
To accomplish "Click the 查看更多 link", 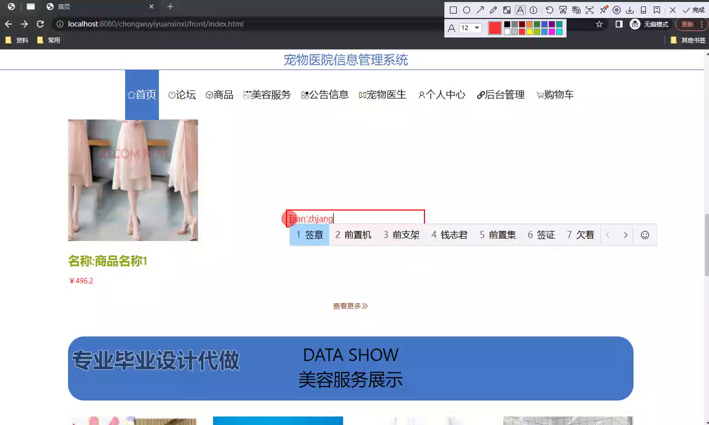I will (x=350, y=306).
